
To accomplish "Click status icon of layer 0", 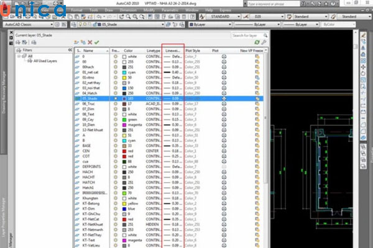I will (x=77, y=56).
